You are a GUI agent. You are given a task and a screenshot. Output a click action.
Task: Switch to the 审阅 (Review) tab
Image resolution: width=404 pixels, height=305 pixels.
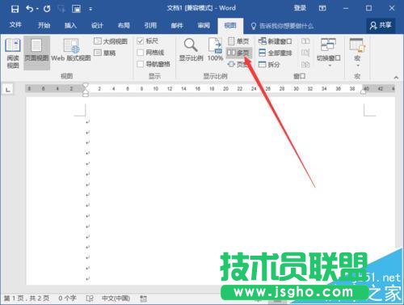pyautogui.click(x=204, y=26)
